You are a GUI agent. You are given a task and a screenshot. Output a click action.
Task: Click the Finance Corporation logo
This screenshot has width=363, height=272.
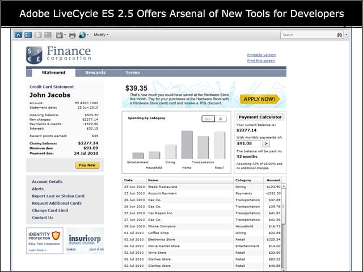tap(58, 55)
